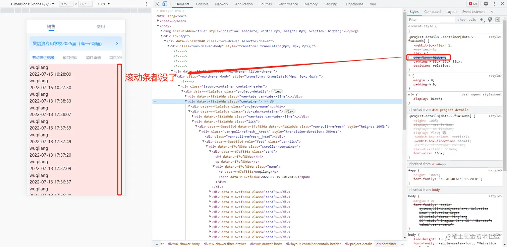Select the wuqilang paragraph text node

[x=248, y=172]
